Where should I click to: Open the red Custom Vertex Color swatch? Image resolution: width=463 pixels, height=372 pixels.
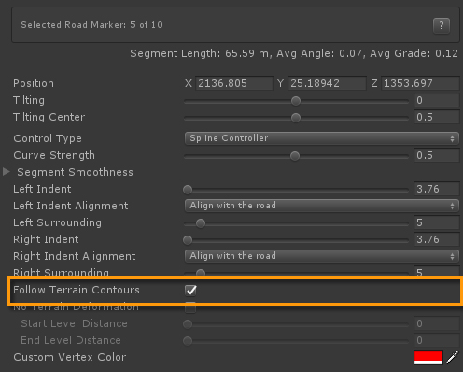428,357
